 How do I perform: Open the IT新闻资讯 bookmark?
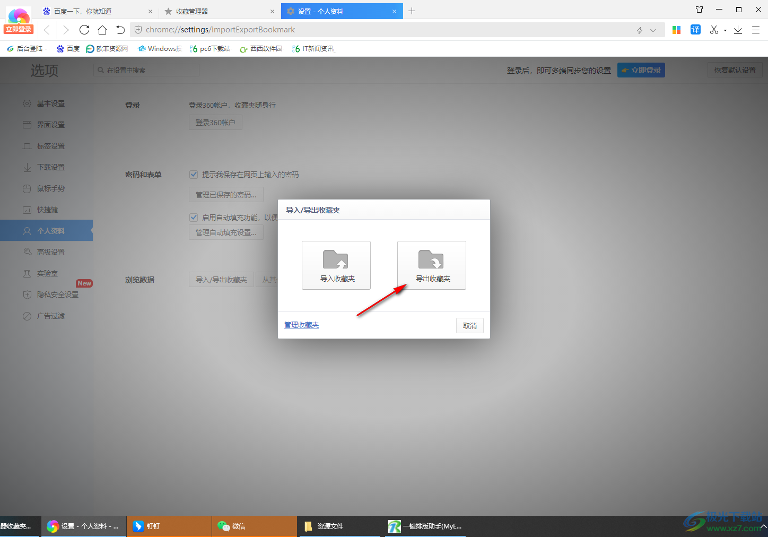(x=313, y=48)
